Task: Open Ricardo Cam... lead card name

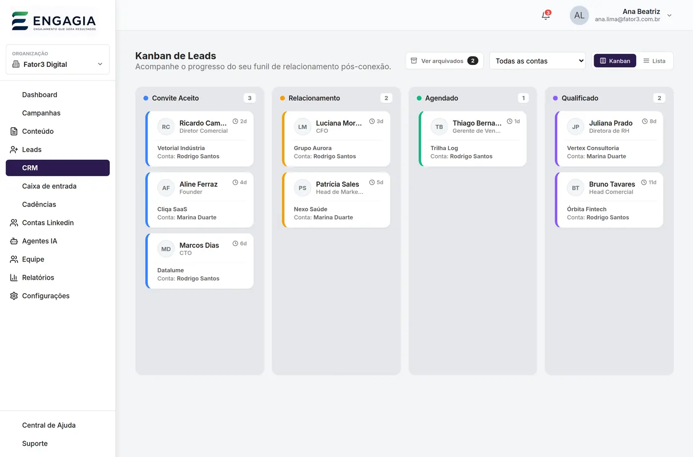Action: [x=203, y=123]
